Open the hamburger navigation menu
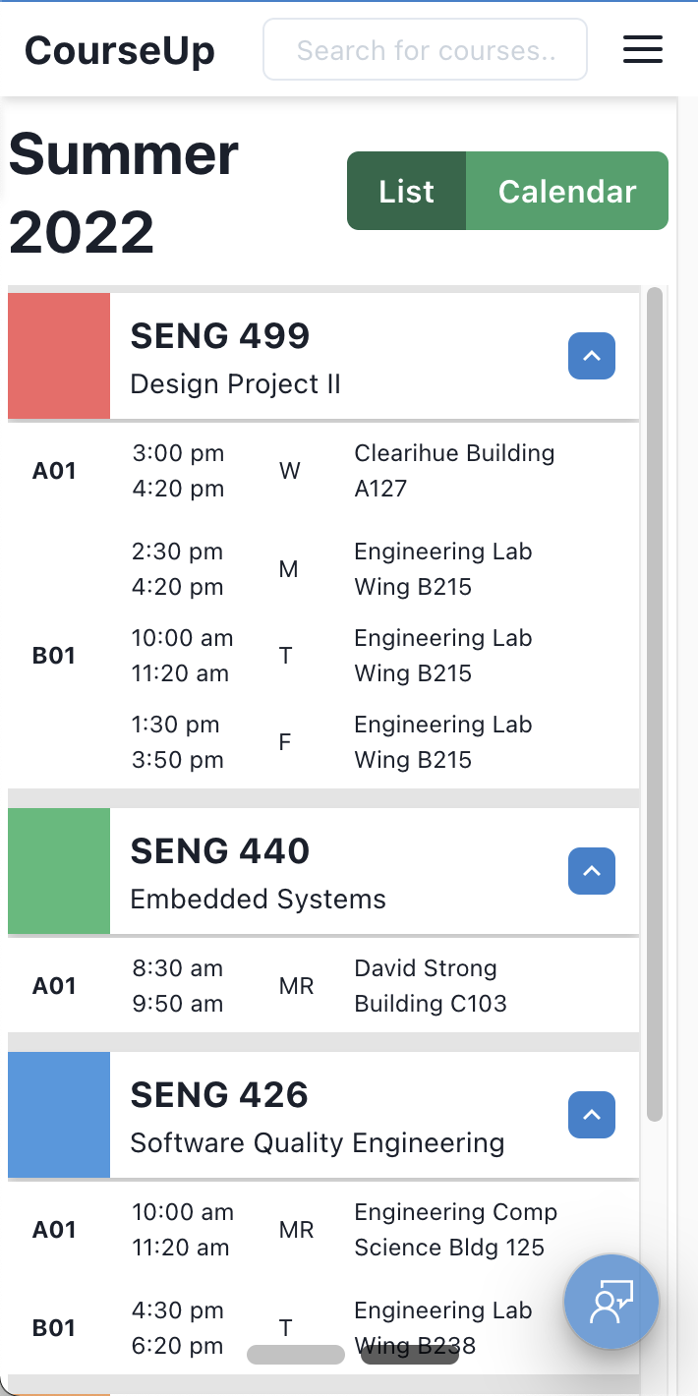The image size is (698, 1396). [x=643, y=49]
